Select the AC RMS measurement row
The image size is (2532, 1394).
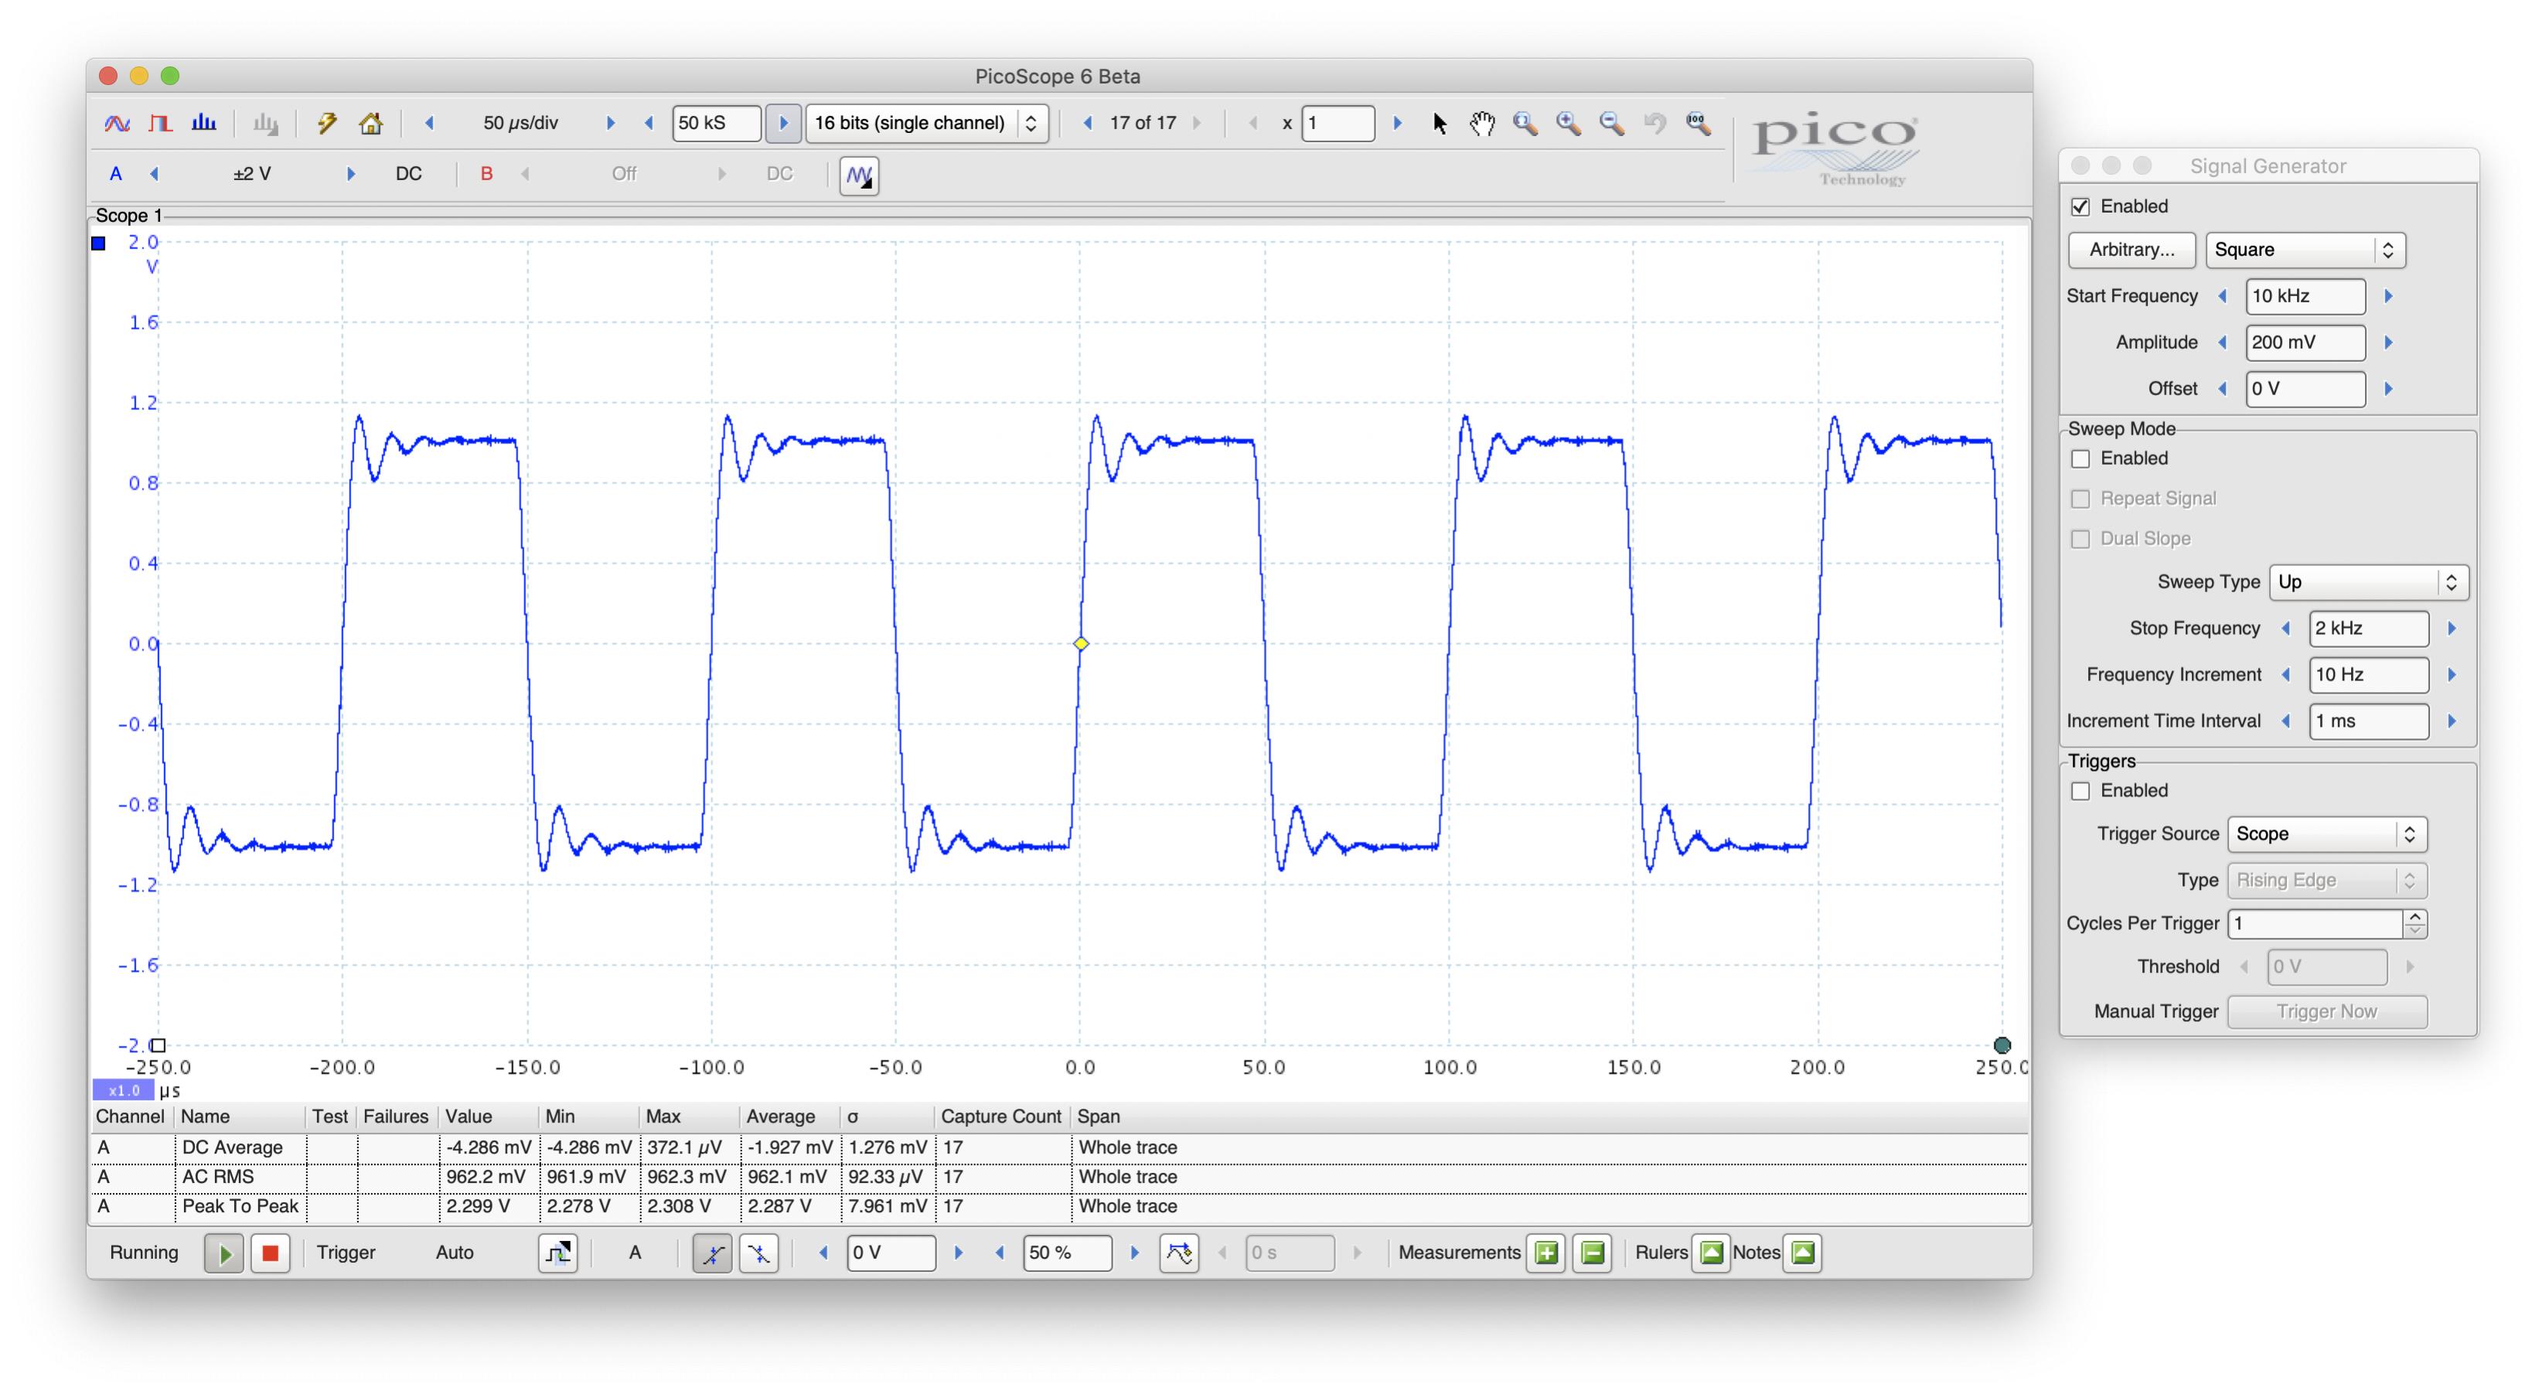click(1058, 1178)
